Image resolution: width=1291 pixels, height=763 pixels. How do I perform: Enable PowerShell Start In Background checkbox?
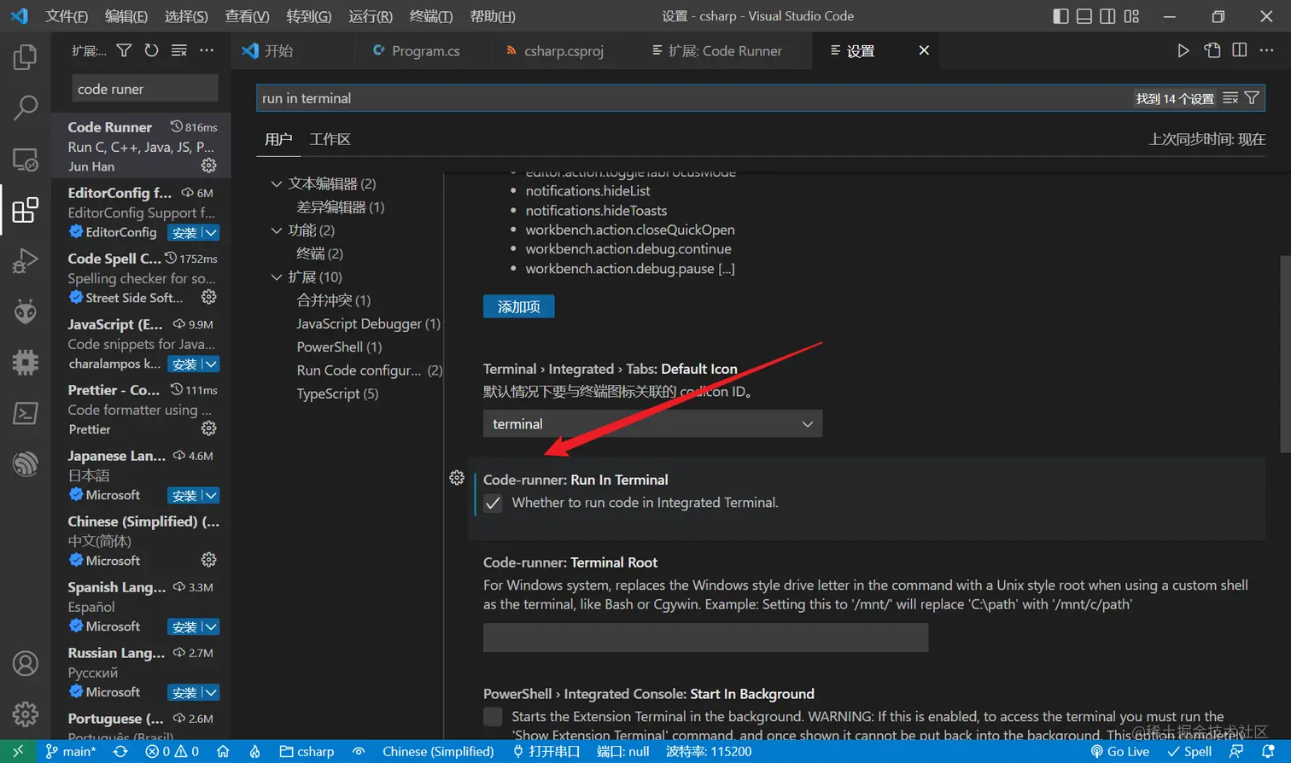tap(493, 717)
